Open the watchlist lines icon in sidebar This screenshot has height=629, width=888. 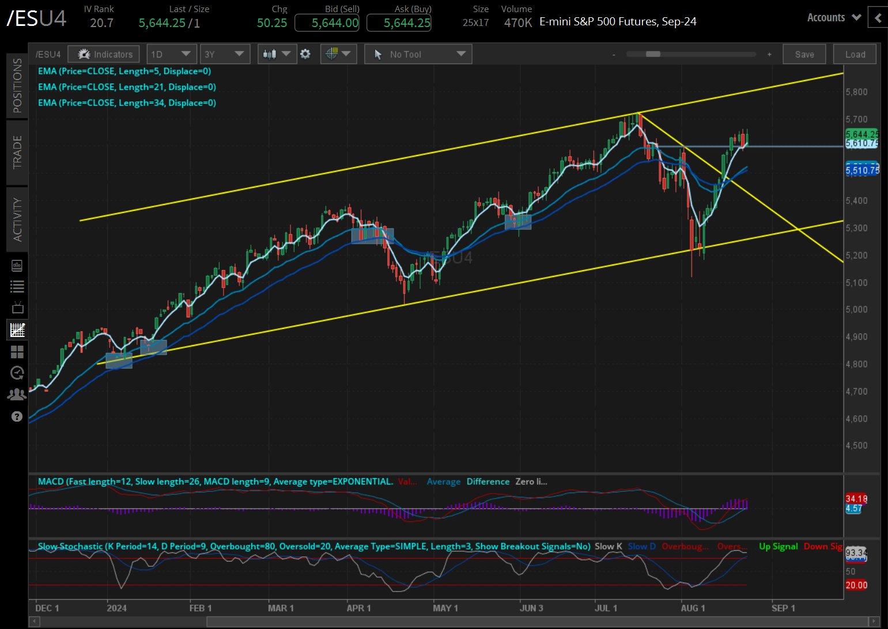[x=17, y=286]
